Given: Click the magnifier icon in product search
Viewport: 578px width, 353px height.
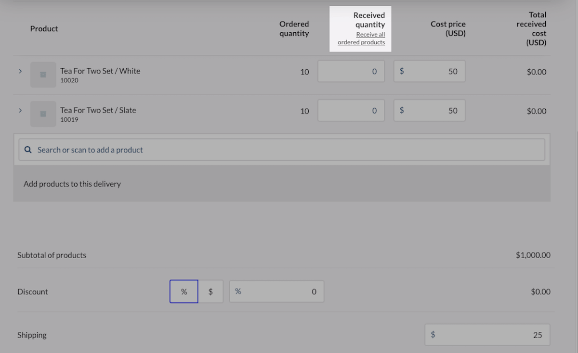Looking at the screenshot, I should [28, 150].
